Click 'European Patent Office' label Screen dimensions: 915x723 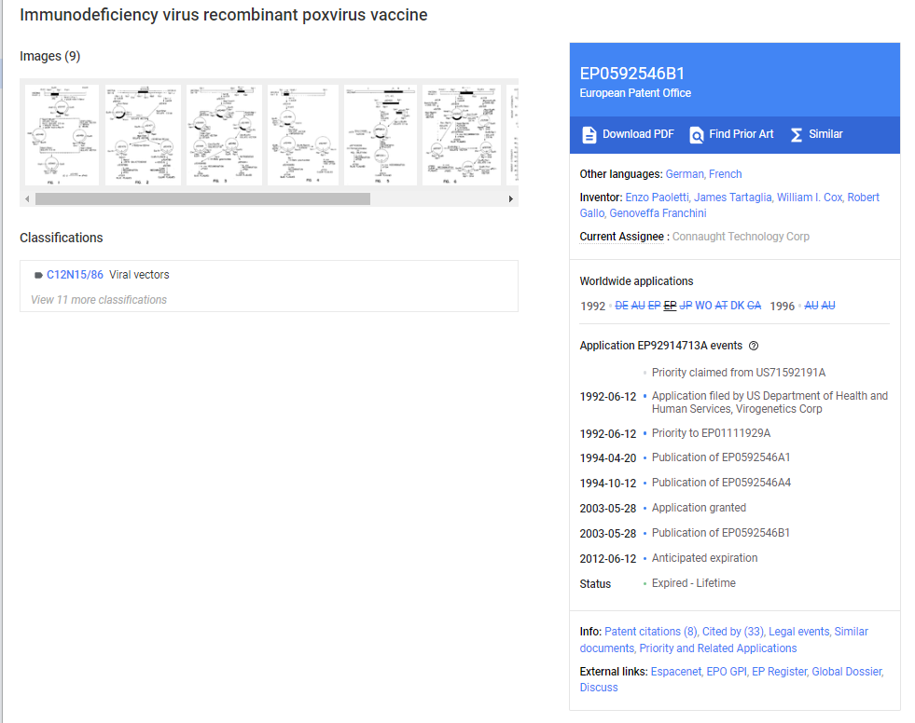pyautogui.click(x=635, y=93)
